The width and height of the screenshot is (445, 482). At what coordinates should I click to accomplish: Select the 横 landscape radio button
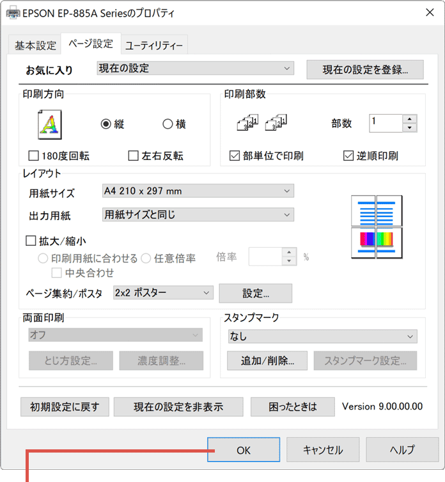point(168,124)
